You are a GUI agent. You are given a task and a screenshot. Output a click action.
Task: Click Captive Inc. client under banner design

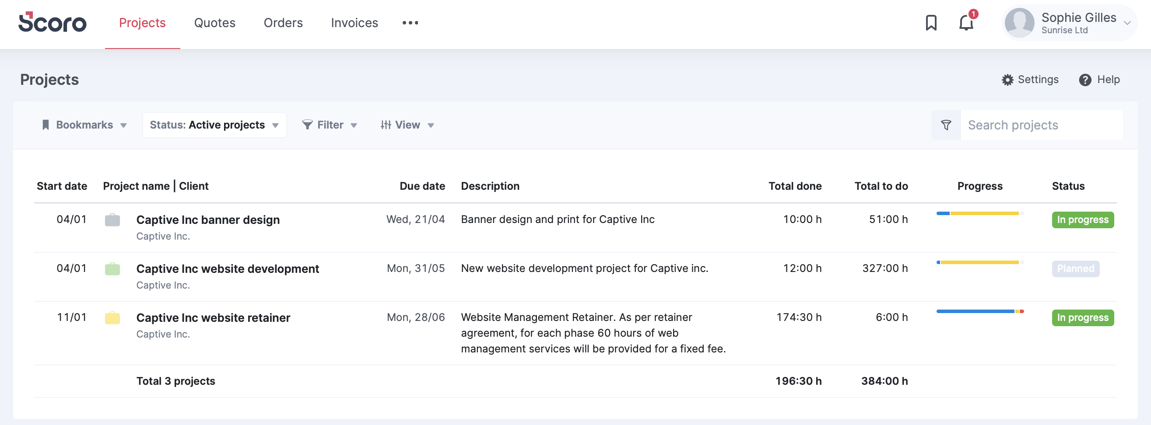click(x=163, y=236)
